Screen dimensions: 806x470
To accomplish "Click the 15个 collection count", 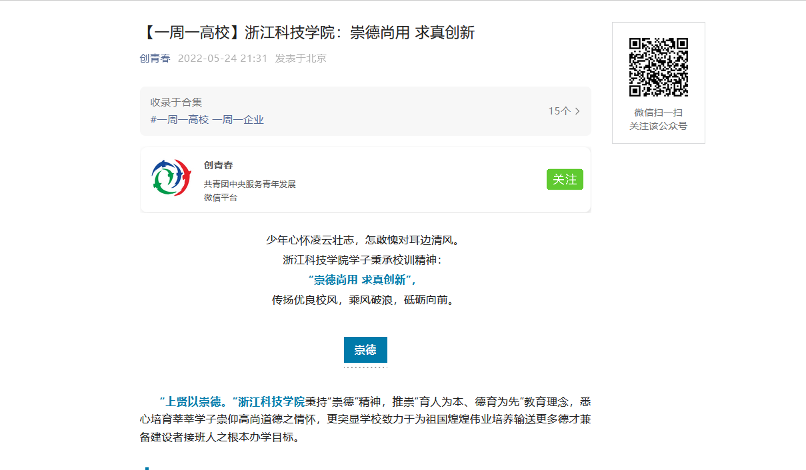I will [x=559, y=111].
